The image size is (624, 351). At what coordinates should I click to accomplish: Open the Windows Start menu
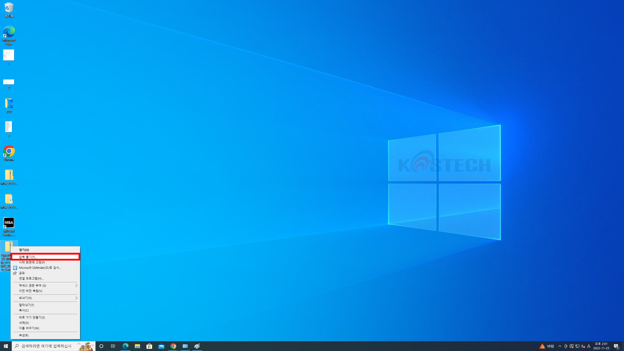[6, 346]
